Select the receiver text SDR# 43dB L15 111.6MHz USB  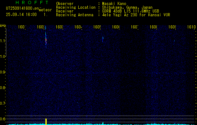coord(131,11)
